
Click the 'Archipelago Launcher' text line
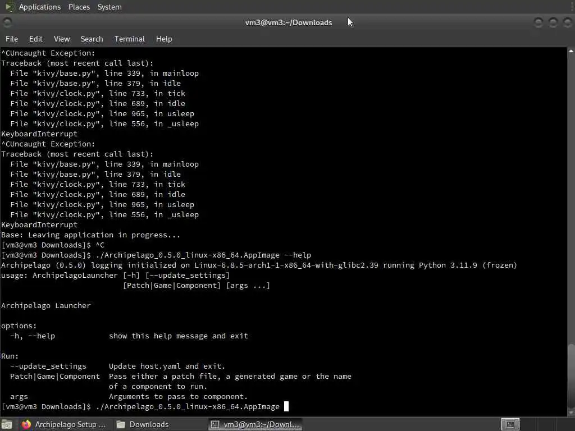(46, 306)
